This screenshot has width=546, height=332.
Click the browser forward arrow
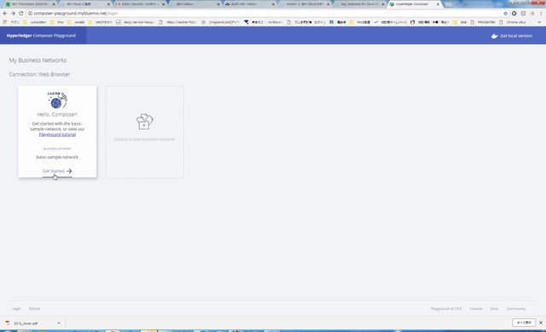[13, 14]
